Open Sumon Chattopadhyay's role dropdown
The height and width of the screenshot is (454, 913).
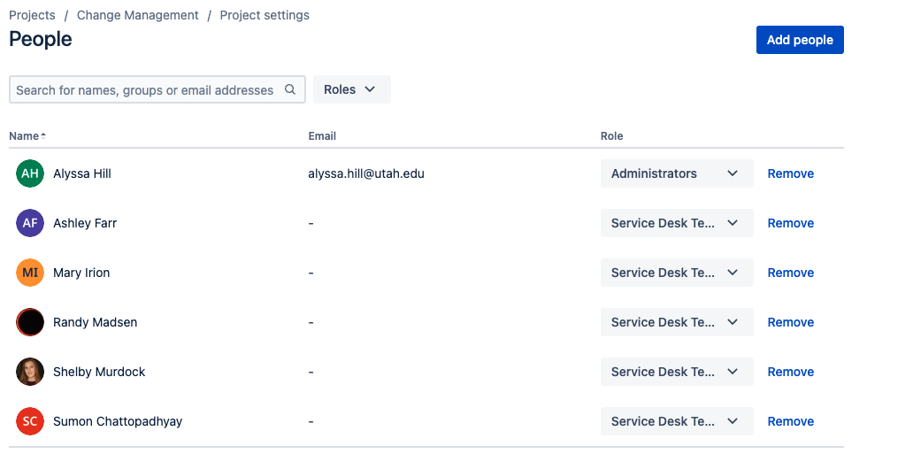677,421
